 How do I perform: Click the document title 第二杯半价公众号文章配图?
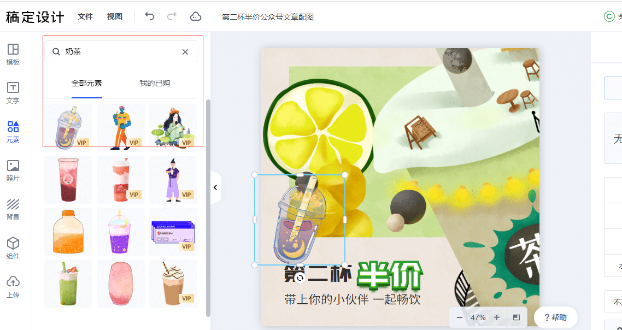coord(268,17)
